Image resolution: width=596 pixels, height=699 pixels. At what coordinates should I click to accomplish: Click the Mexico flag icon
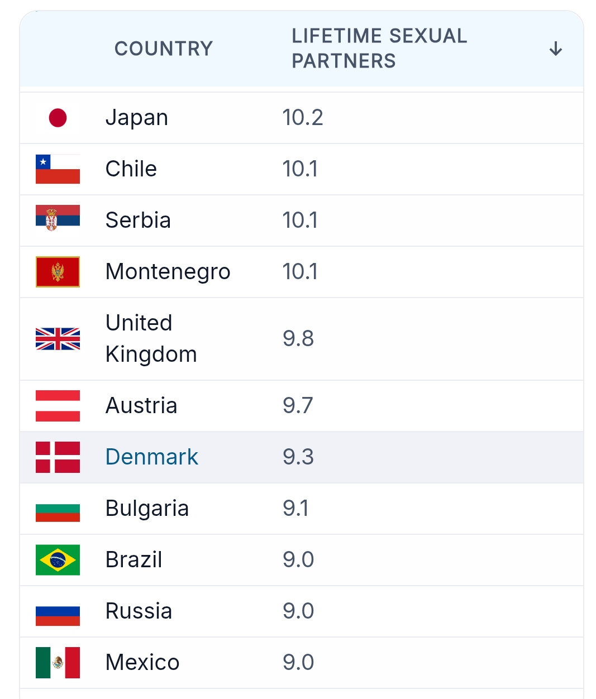[58, 663]
